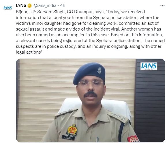Click the white chair headrest behind the officer
167x144 pixels.
point(116,105)
